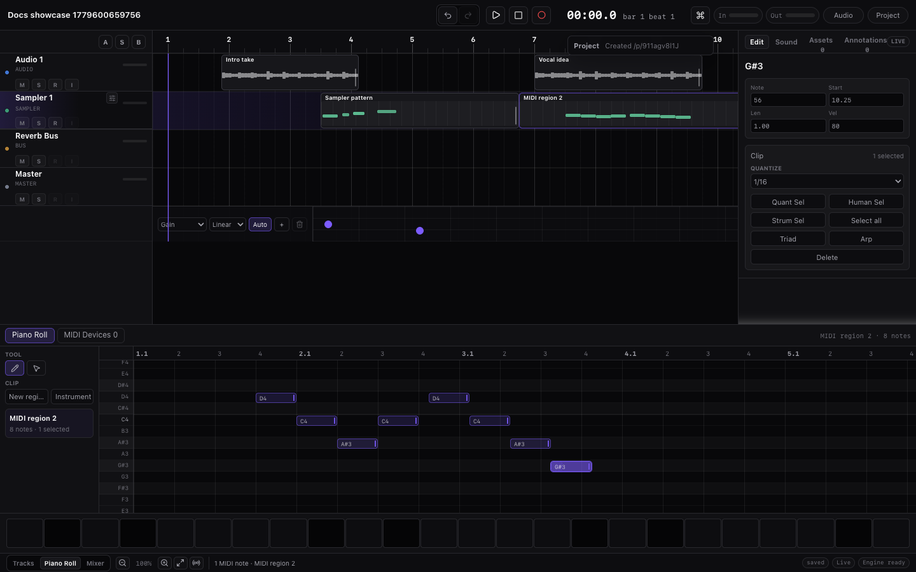Click the Note number input field
The width and height of the screenshot is (916, 572).
[788, 100]
